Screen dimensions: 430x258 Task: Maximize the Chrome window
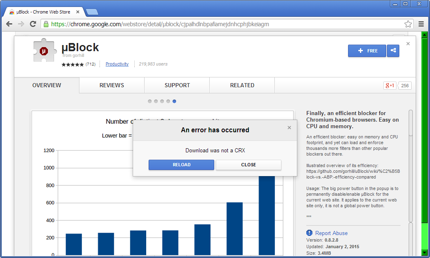point(405,4)
